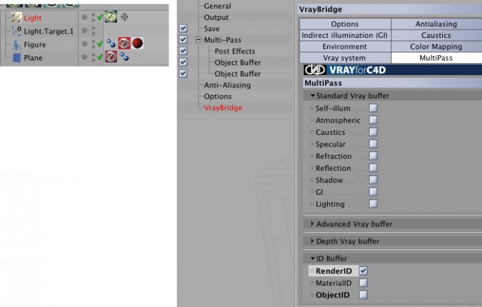482x307 pixels.
Task: Click the Vray light tag on Light
Action: [x=111, y=17]
